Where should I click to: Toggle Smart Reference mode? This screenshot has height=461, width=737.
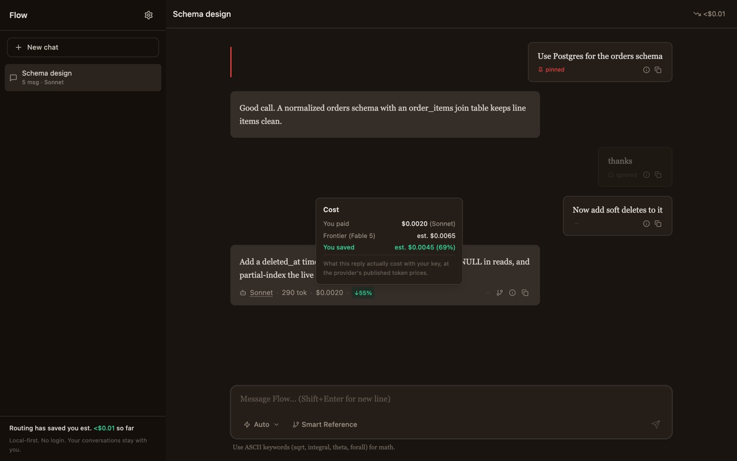coord(325,424)
